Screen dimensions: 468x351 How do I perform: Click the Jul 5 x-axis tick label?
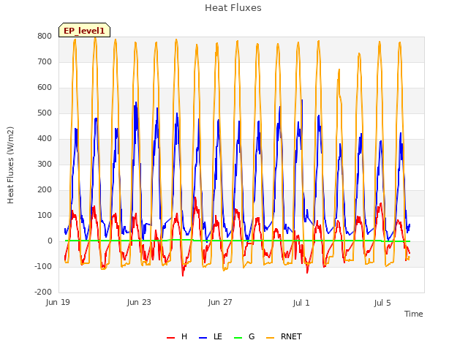pyautogui.click(x=382, y=303)
